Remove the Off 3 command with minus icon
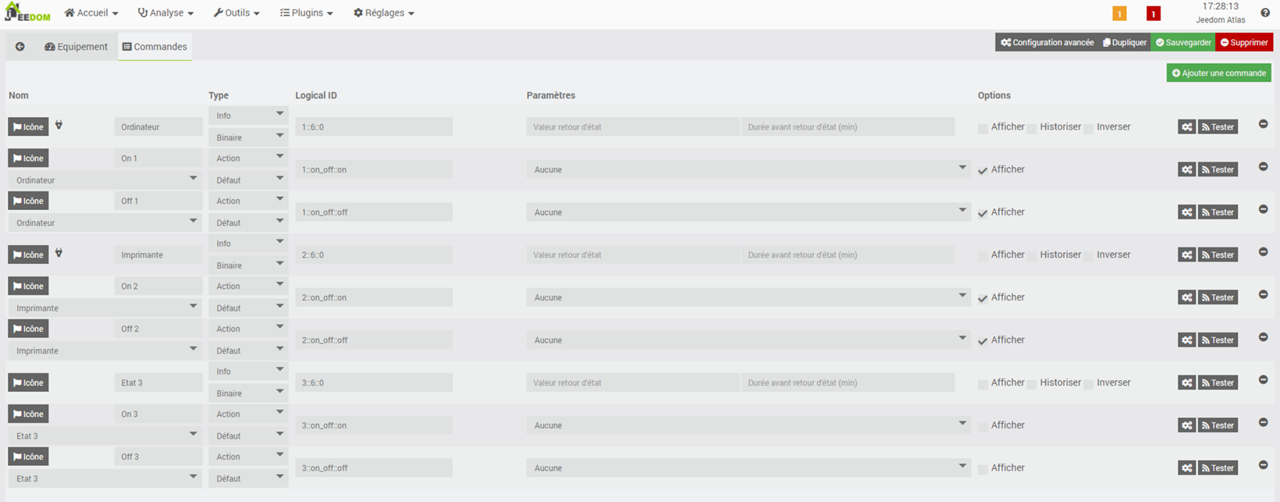 point(1263,465)
